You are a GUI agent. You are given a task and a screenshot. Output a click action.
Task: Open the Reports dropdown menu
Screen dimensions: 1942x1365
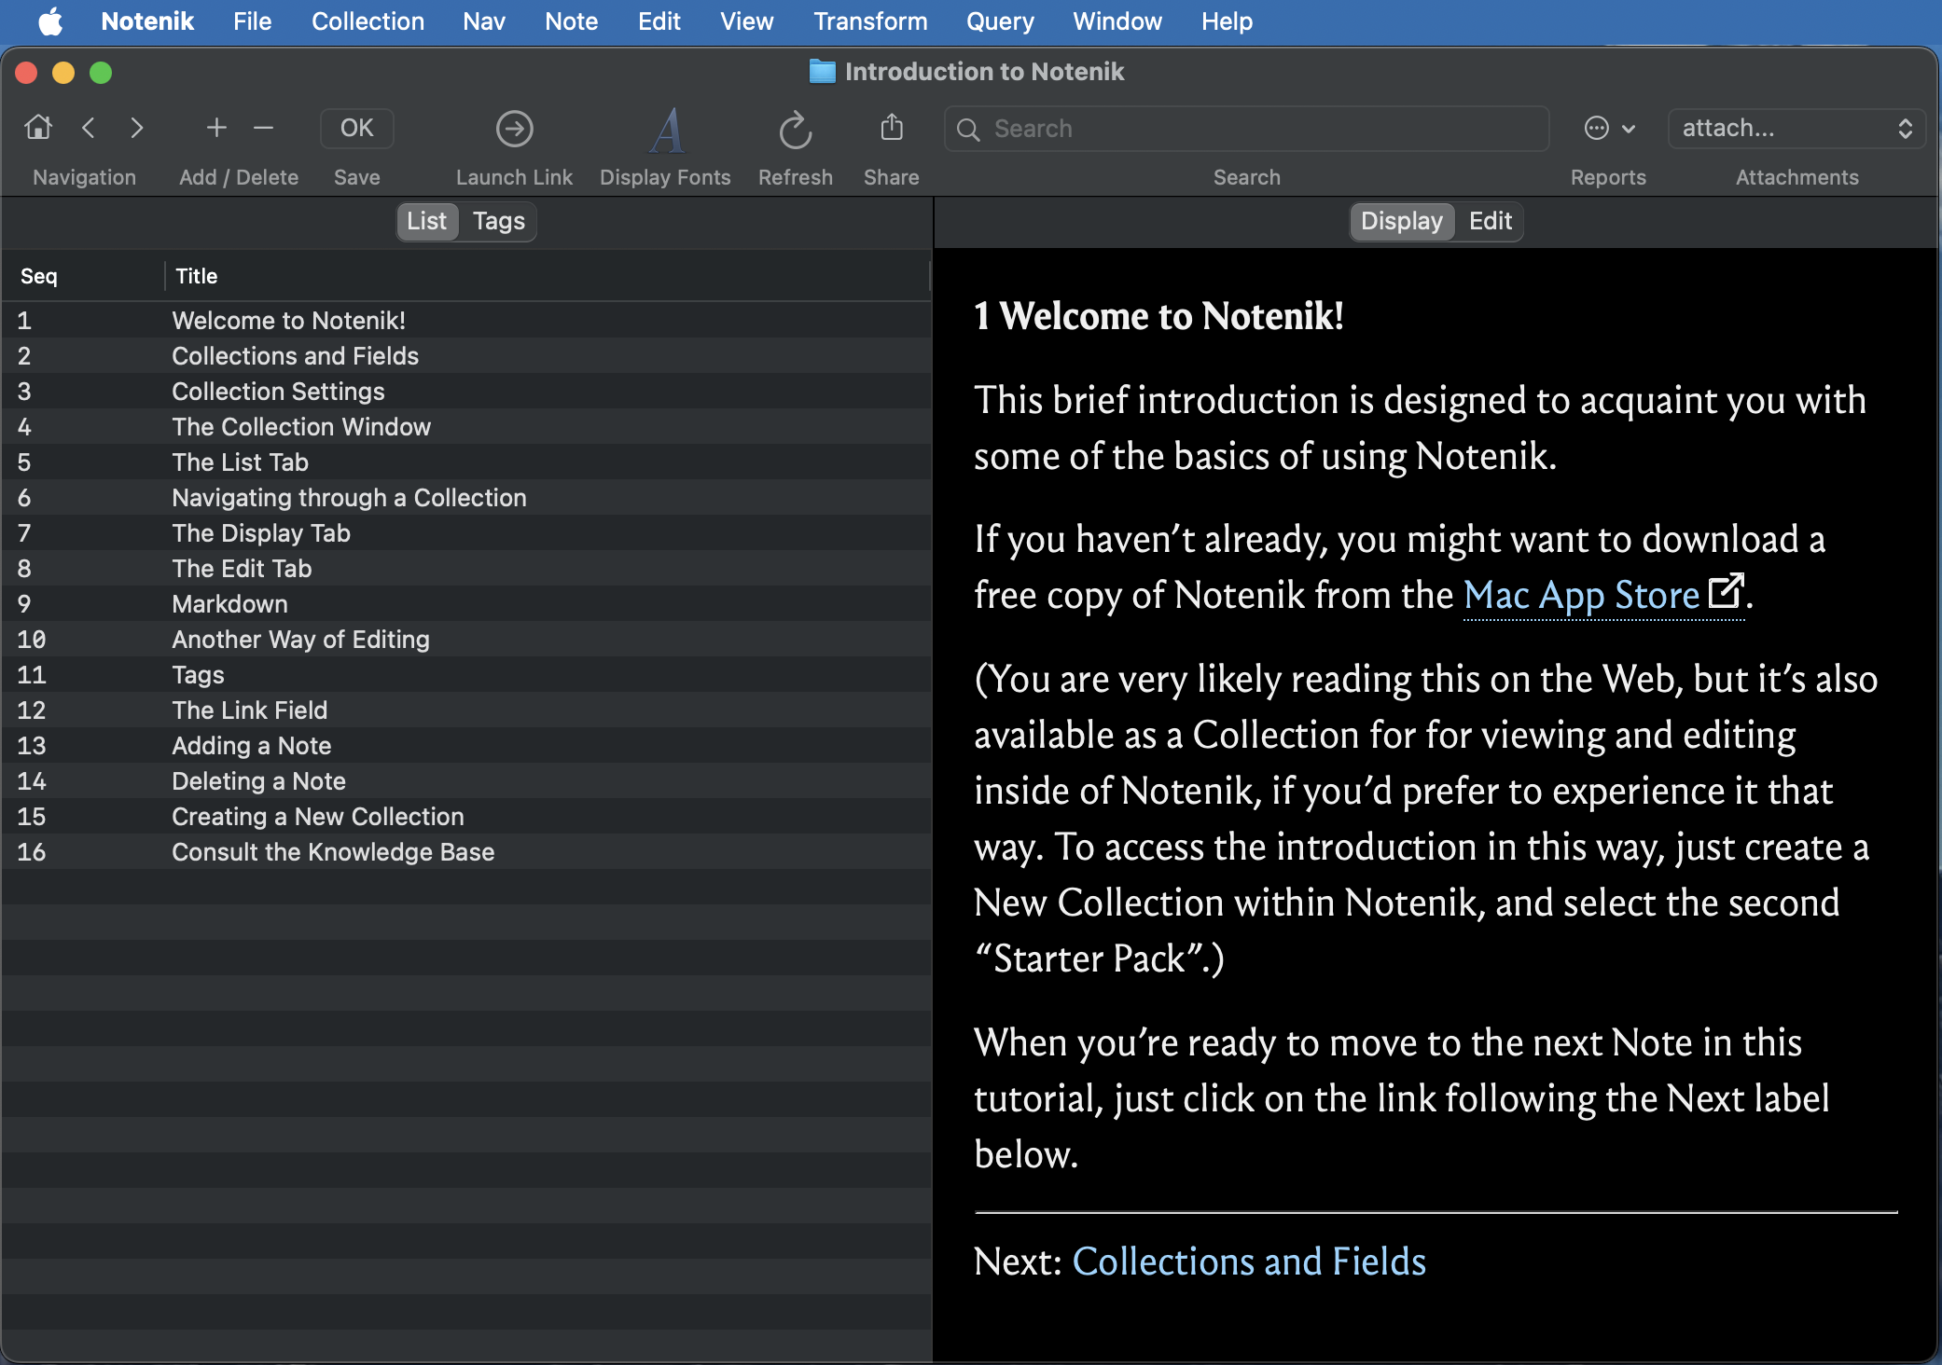[x=1609, y=129]
